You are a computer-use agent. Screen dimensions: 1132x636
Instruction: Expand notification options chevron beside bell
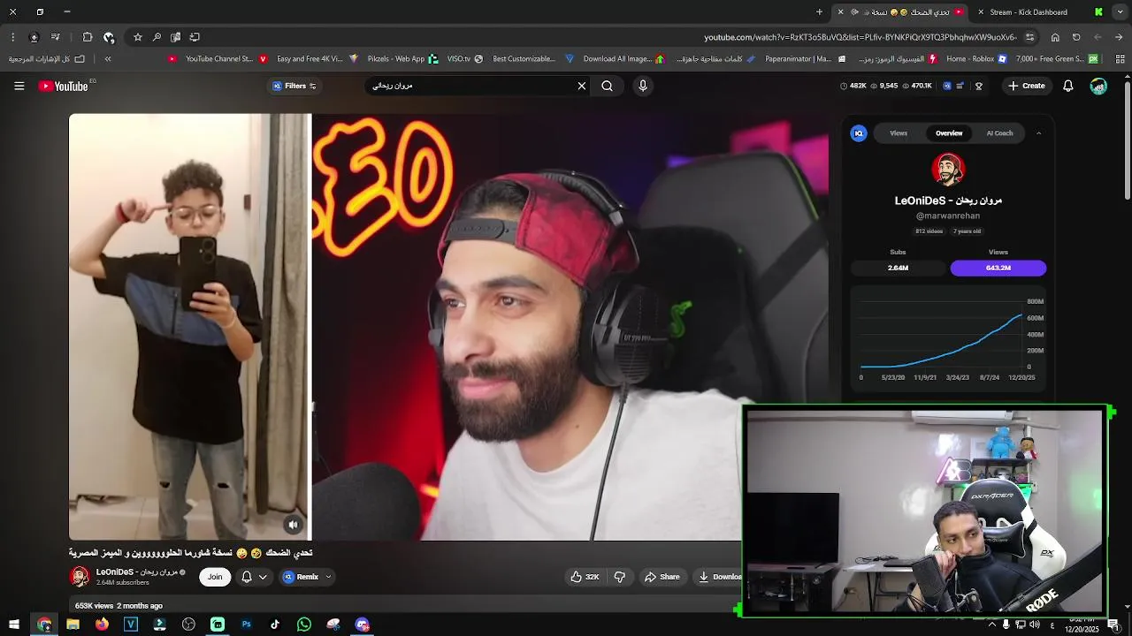263,577
